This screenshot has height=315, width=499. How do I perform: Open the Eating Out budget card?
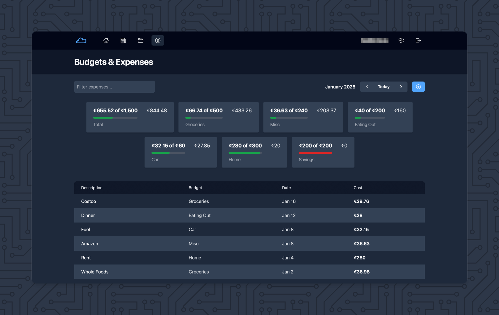tap(380, 117)
